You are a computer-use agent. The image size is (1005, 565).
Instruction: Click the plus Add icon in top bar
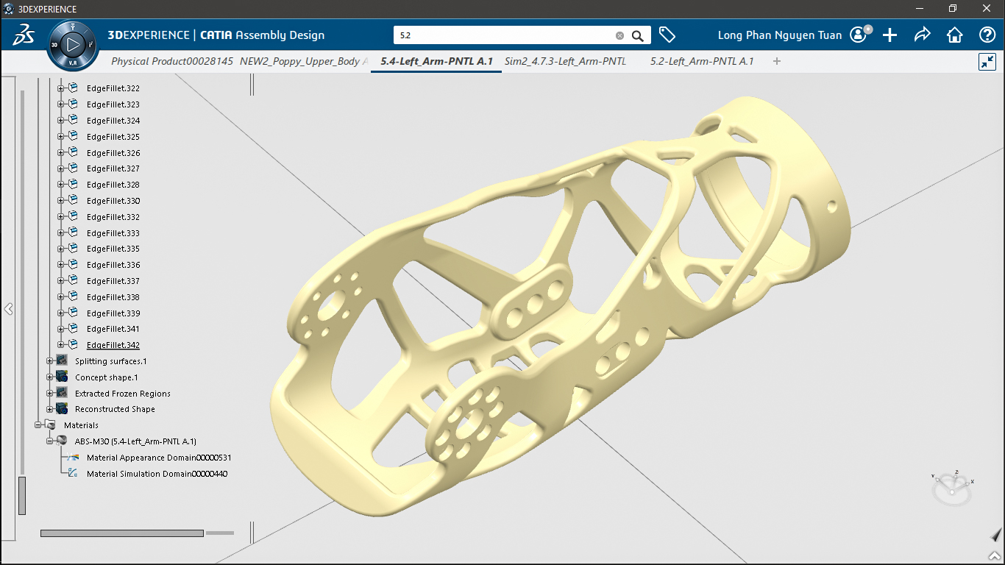pyautogui.click(x=890, y=35)
